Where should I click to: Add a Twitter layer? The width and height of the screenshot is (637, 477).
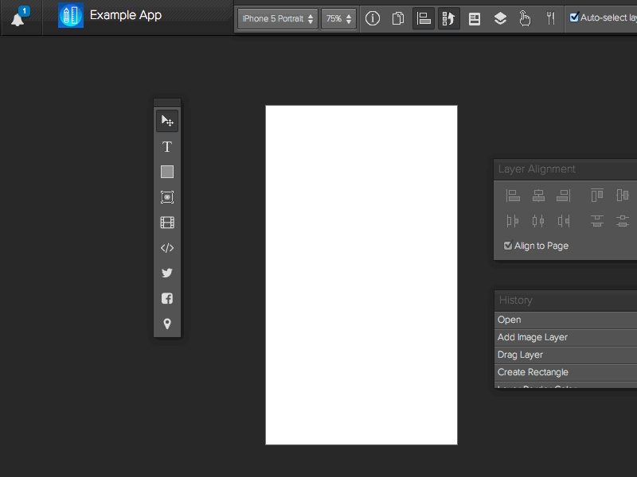[x=167, y=273]
